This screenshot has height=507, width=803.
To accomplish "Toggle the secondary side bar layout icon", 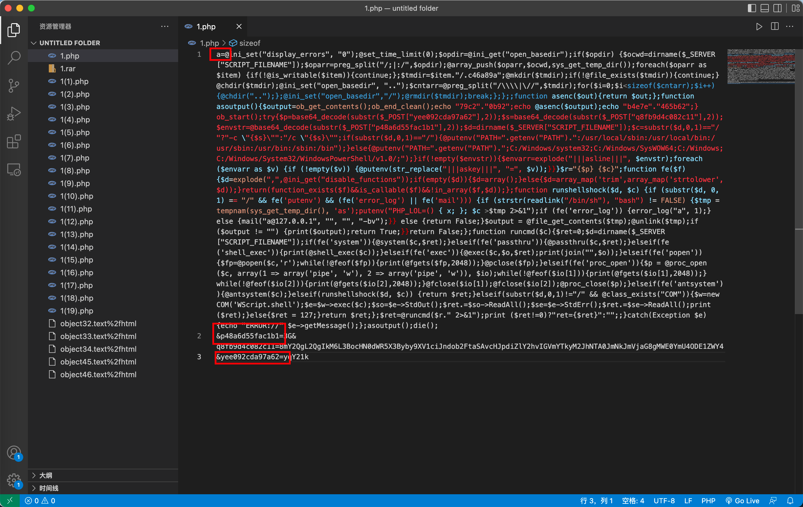I will [x=777, y=8].
